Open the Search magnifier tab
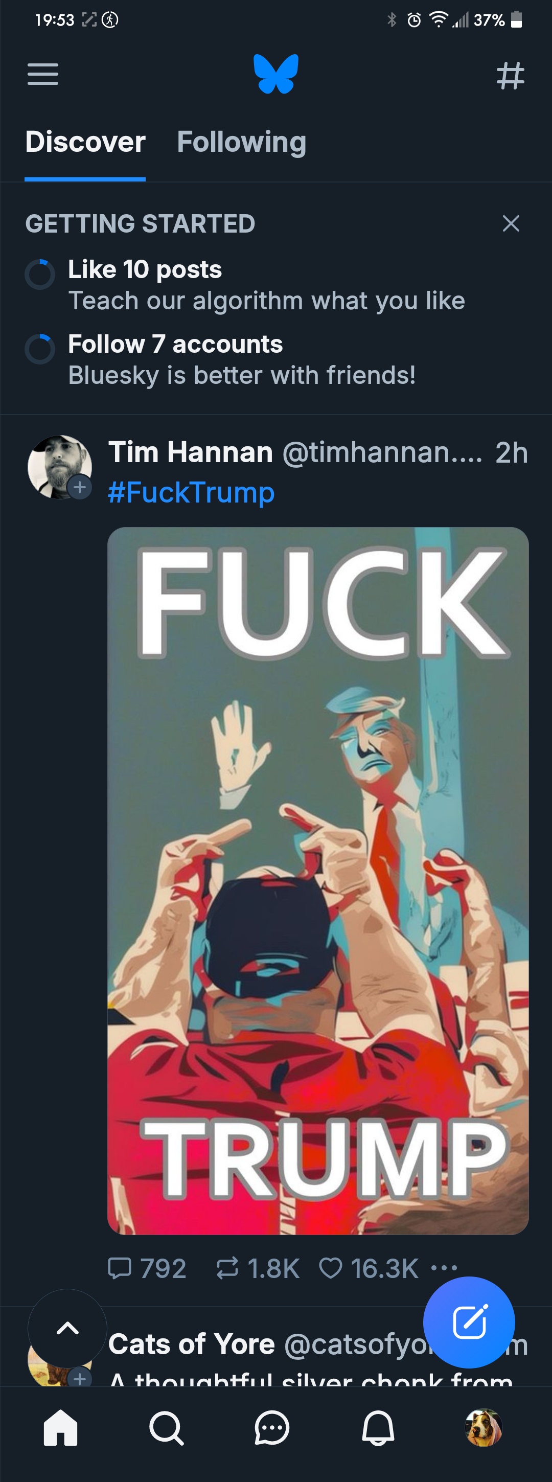 pyautogui.click(x=166, y=1428)
